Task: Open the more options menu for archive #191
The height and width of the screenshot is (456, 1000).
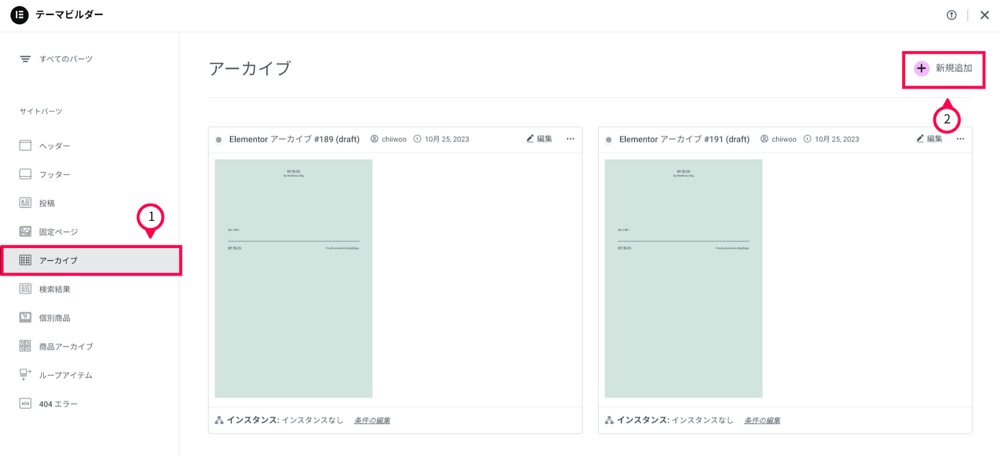Action: [960, 139]
